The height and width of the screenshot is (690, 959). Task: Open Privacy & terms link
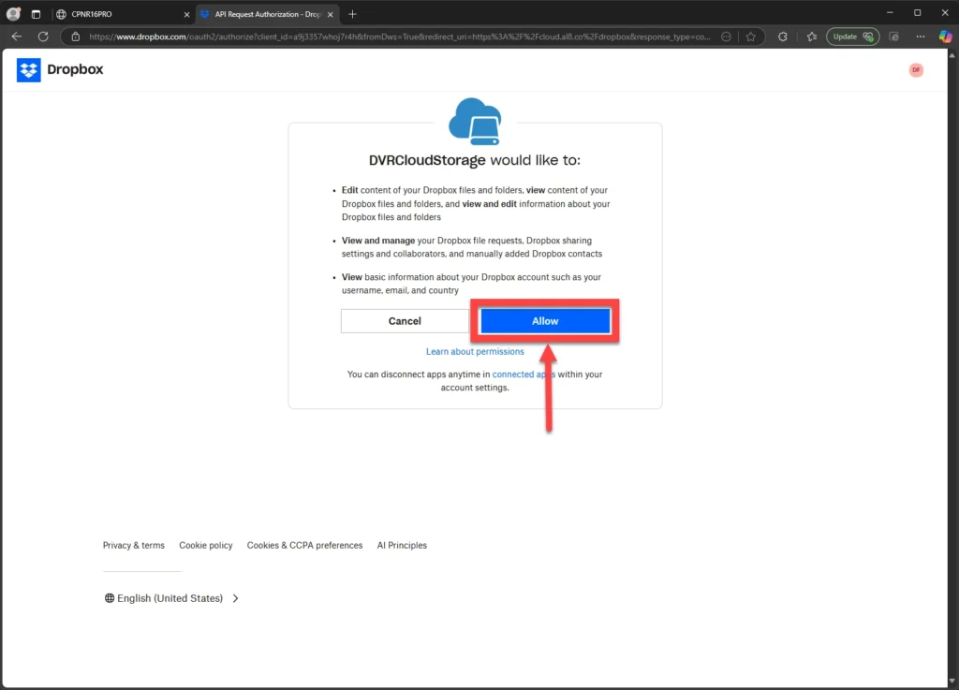click(x=133, y=545)
